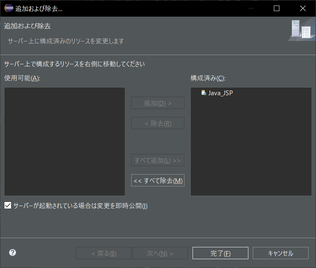Viewport: 316px width, 268px height.
Task: Click the 戻る(B) button
Action: click(x=103, y=253)
